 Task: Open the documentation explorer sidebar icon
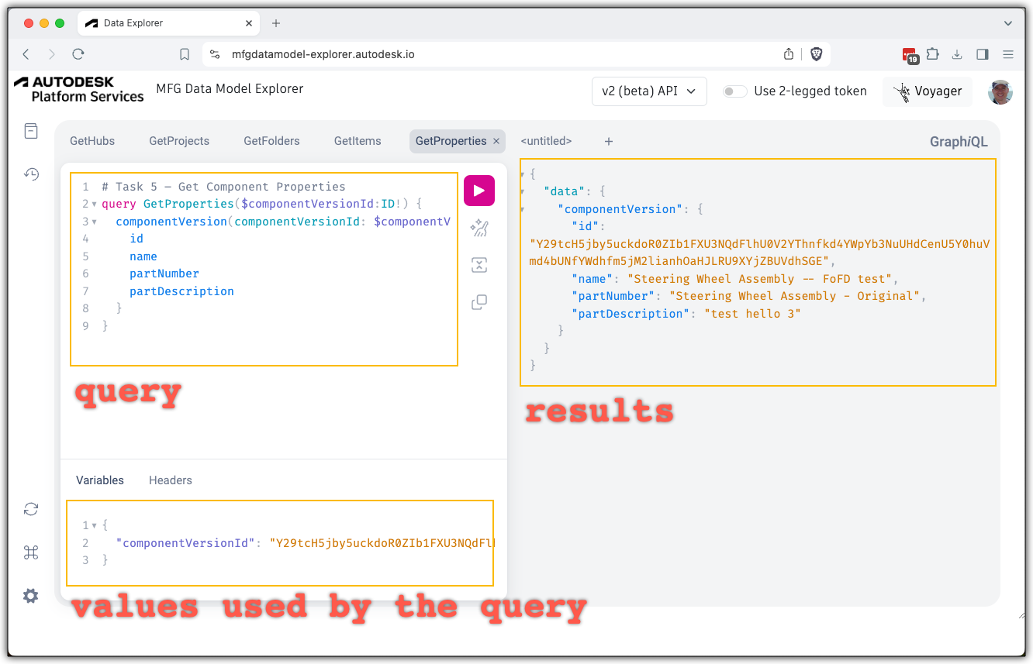[30, 131]
